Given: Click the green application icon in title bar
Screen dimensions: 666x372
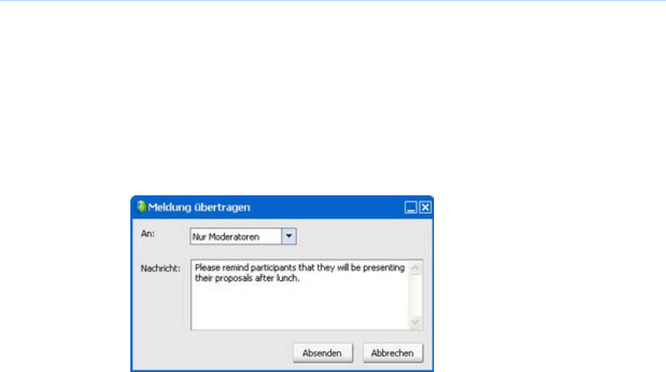Looking at the screenshot, I should [x=142, y=207].
